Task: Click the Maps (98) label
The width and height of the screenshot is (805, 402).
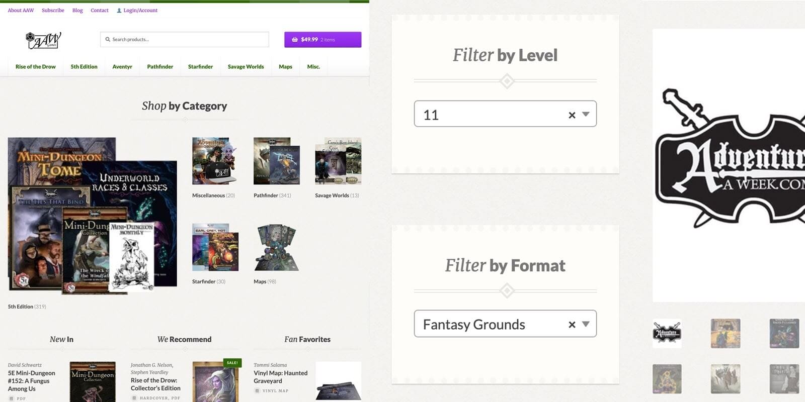Action: tap(265, 281)
